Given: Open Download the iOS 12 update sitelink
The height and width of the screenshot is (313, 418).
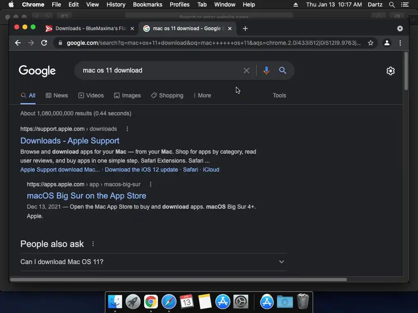Looking at the screenshot, I should pos(141,170).
